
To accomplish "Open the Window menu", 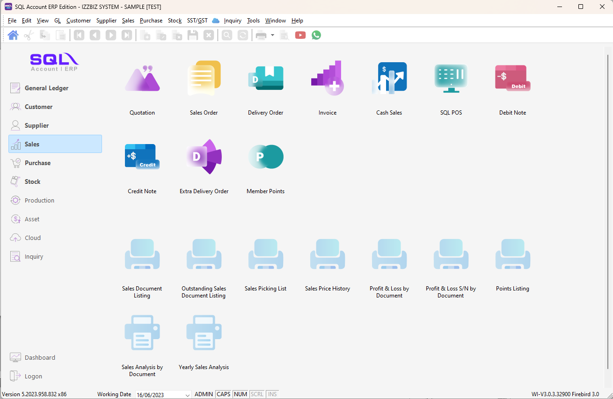I will pos(276,21).
